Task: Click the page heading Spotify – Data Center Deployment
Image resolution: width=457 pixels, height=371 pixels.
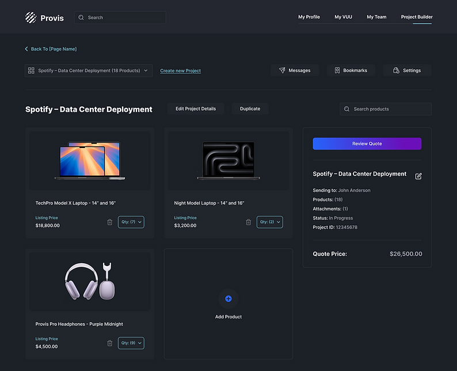Action: click(x=89, y=109)
